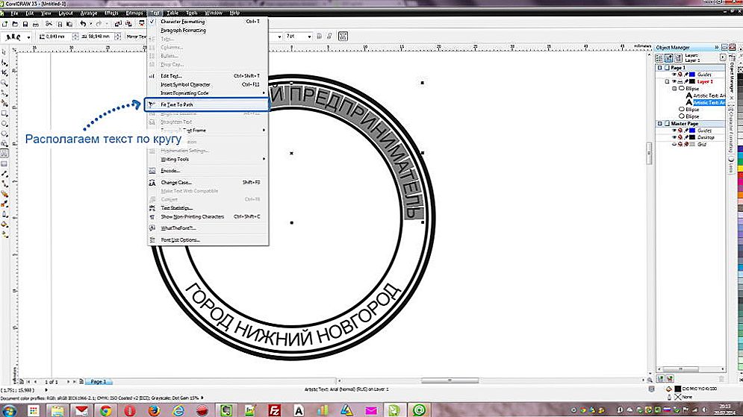Open Object Manager flyout arrow button
This screenshot has height=417, width=743.
click(x=723, y=57)
